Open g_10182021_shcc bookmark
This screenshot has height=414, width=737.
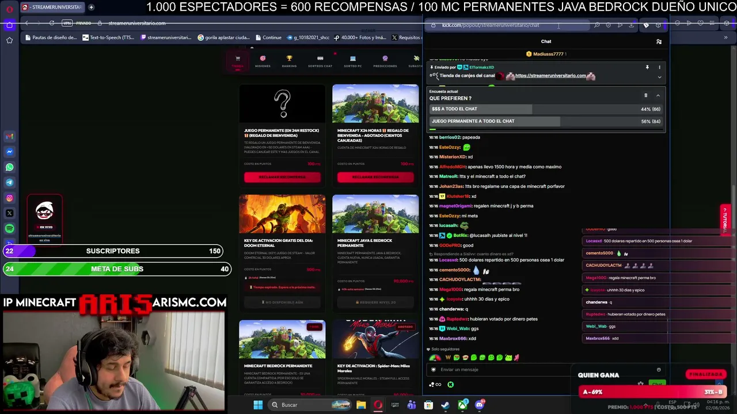click(x=307, y=37)
